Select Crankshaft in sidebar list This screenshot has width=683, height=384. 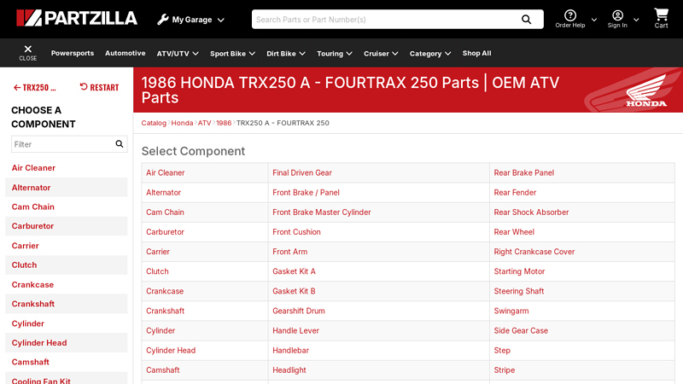coord(33,304)
